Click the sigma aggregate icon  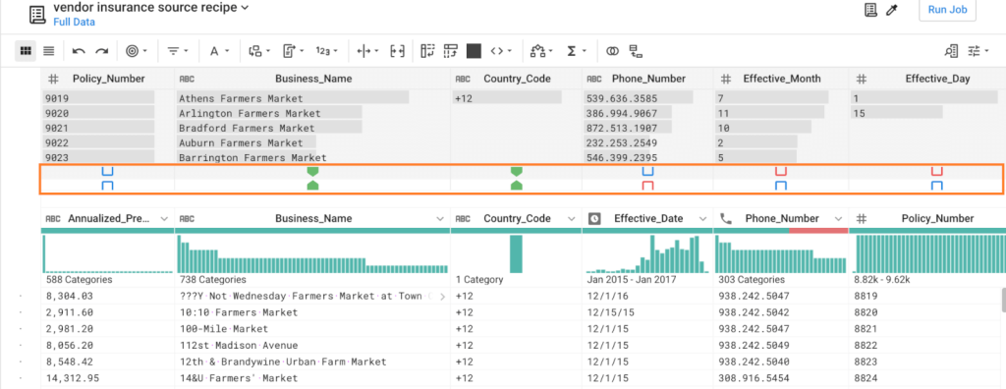click(576, 51)
